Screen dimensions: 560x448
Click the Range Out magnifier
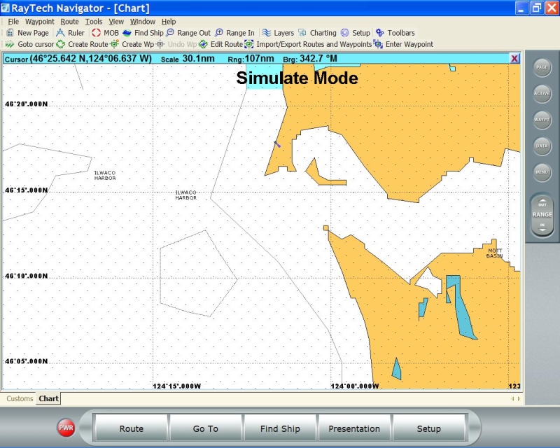(170, 33)
